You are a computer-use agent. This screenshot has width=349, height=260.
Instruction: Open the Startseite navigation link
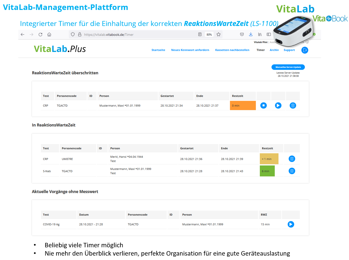click(x=158, y=50)
